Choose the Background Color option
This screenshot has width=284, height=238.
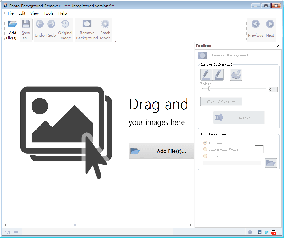(204, 149)
